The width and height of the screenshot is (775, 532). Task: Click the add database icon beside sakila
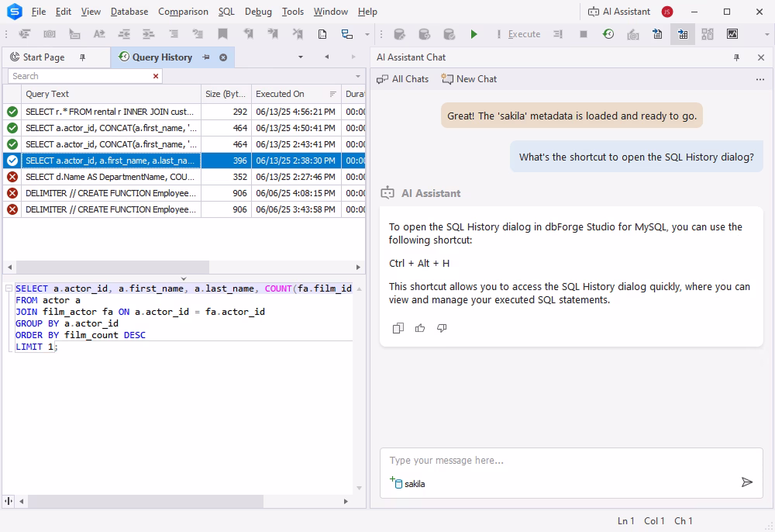(396, 482)
